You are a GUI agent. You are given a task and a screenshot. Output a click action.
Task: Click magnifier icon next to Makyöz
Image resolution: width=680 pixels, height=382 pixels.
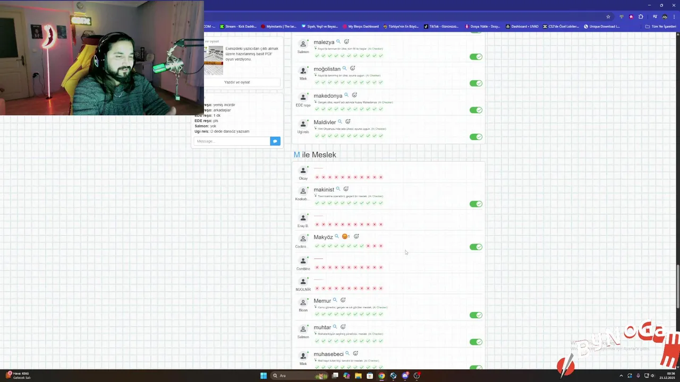coord(337,237)
